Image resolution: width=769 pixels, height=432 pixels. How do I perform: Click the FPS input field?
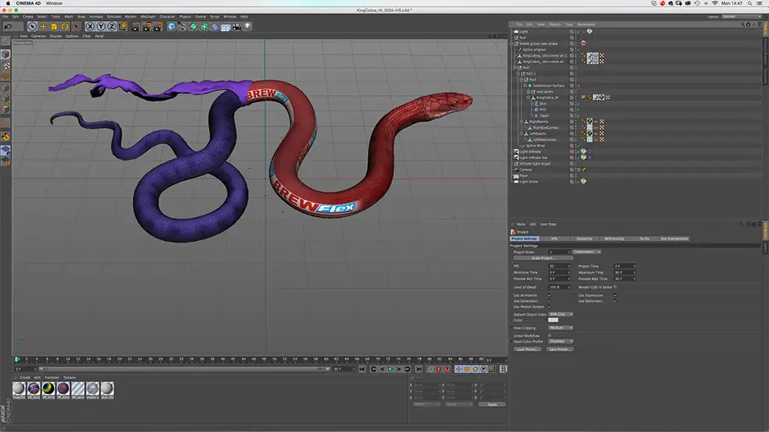[559, 266]
